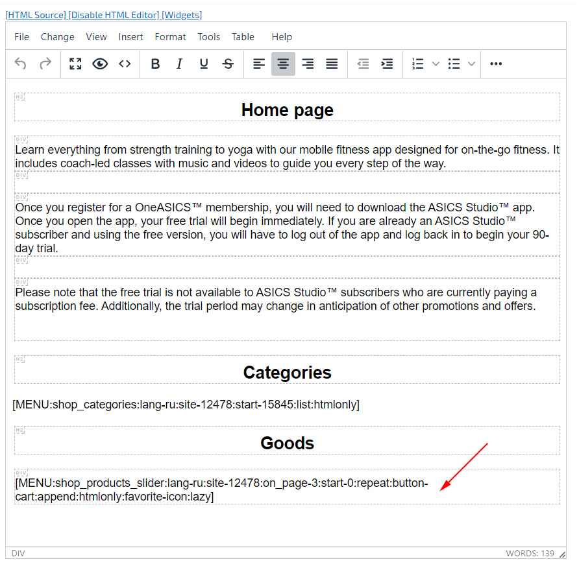Click the Categories heading in the editor
Image resolution: width=579 pixels, height=566 pixels.
(x=287, y=372)
